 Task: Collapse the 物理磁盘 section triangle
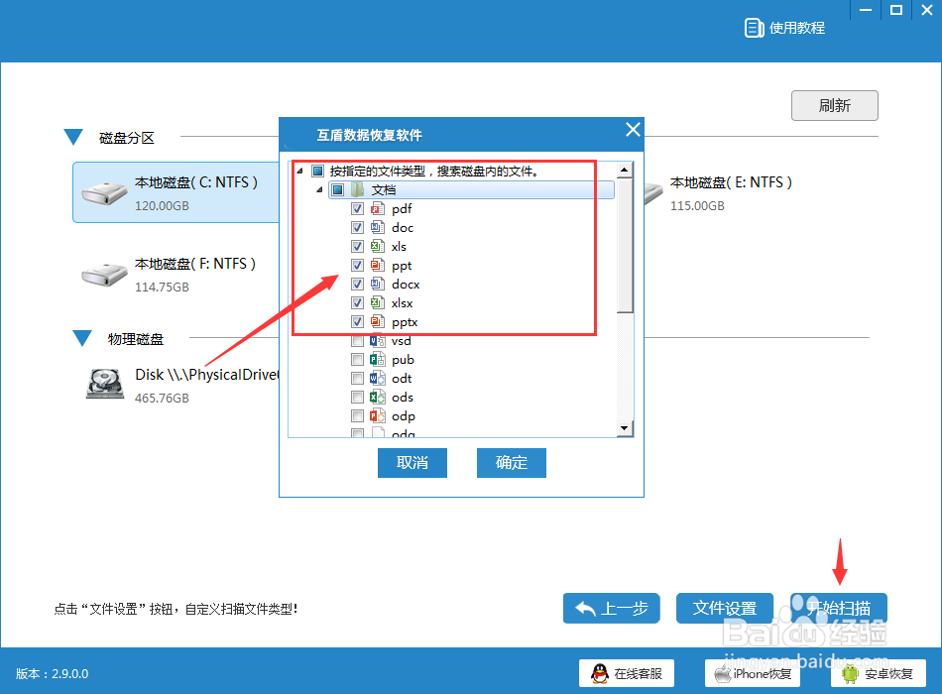[x=82, y=338]
